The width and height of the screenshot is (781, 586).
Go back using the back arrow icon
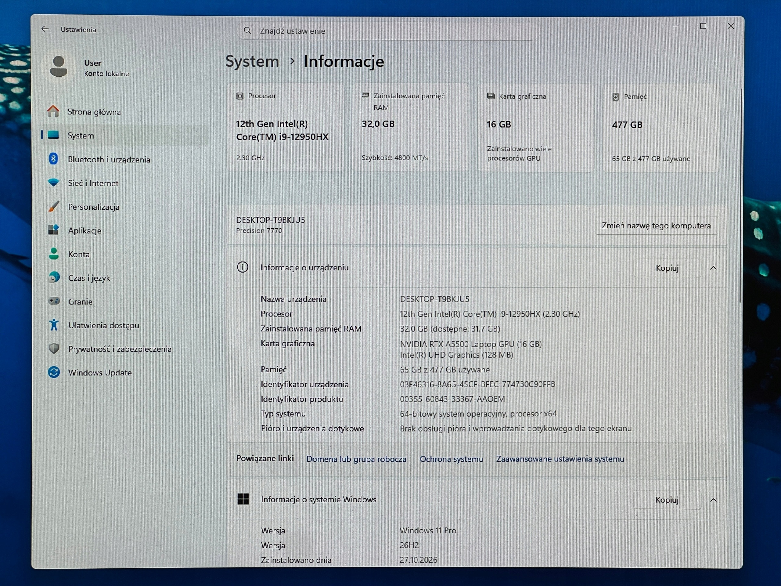coord(45,29)
